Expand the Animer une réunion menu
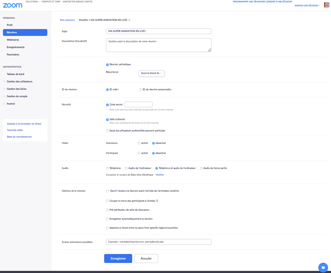 [307, 6]
